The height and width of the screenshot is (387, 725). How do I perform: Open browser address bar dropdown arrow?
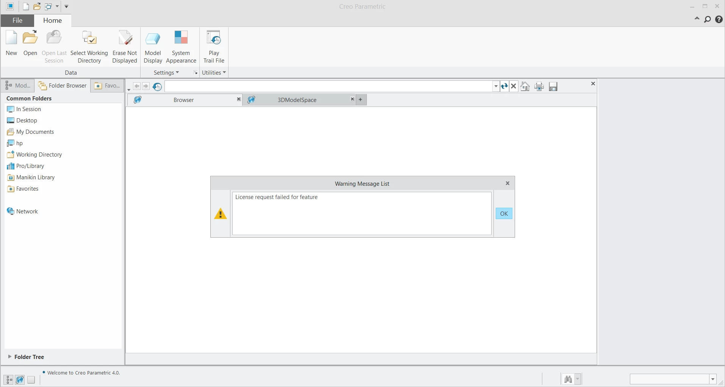coord(496,86)
